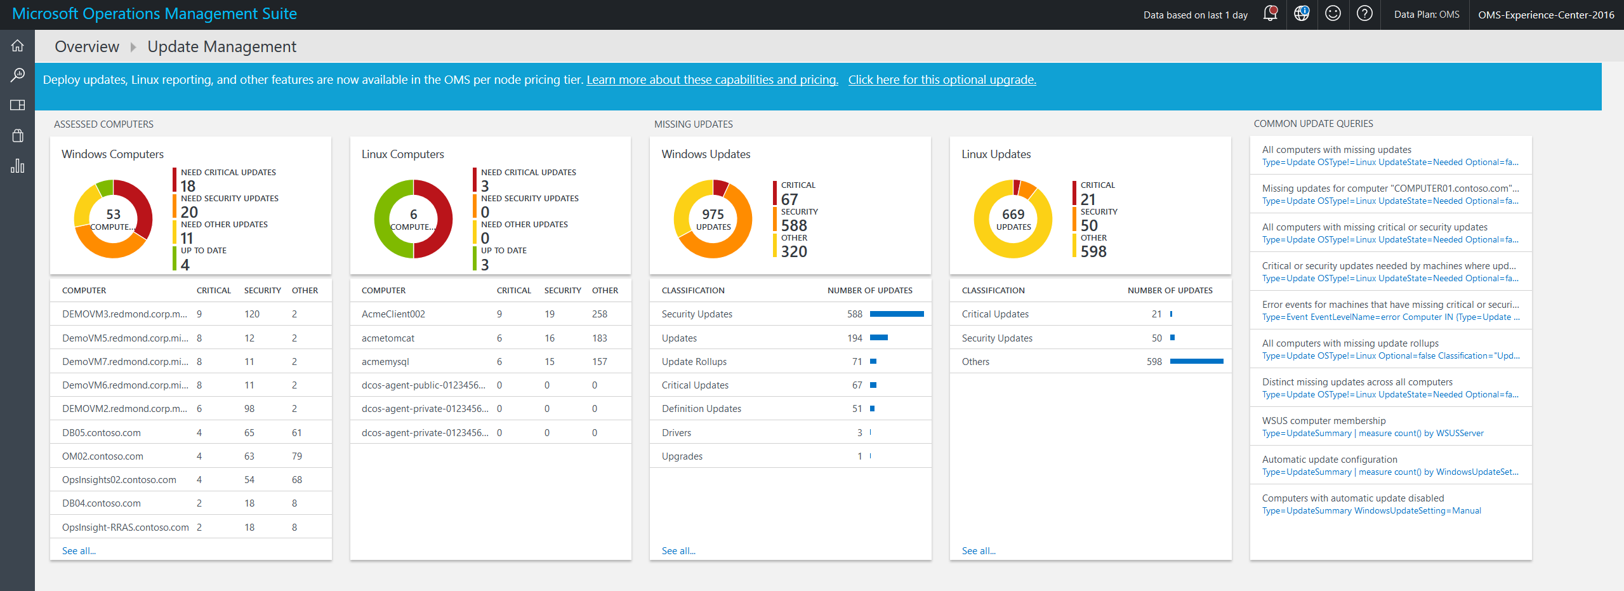Click NUMBER OF UPDATES header in Windows Updates table

pos(869,290)
